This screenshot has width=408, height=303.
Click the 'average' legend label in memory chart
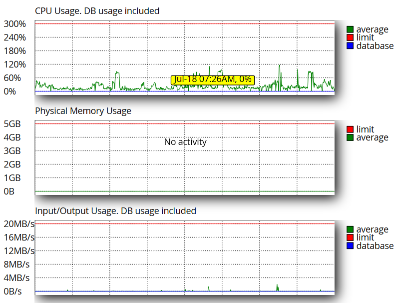pos(372,137)
